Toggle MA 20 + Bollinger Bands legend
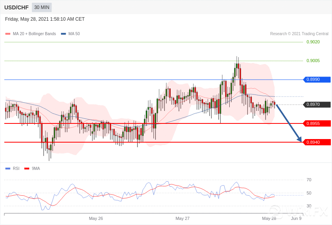332x225 pixels. coord(34,34)
